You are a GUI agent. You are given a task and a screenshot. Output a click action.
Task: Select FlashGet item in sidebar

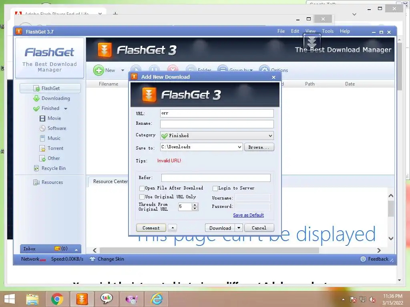pos(50,88)
